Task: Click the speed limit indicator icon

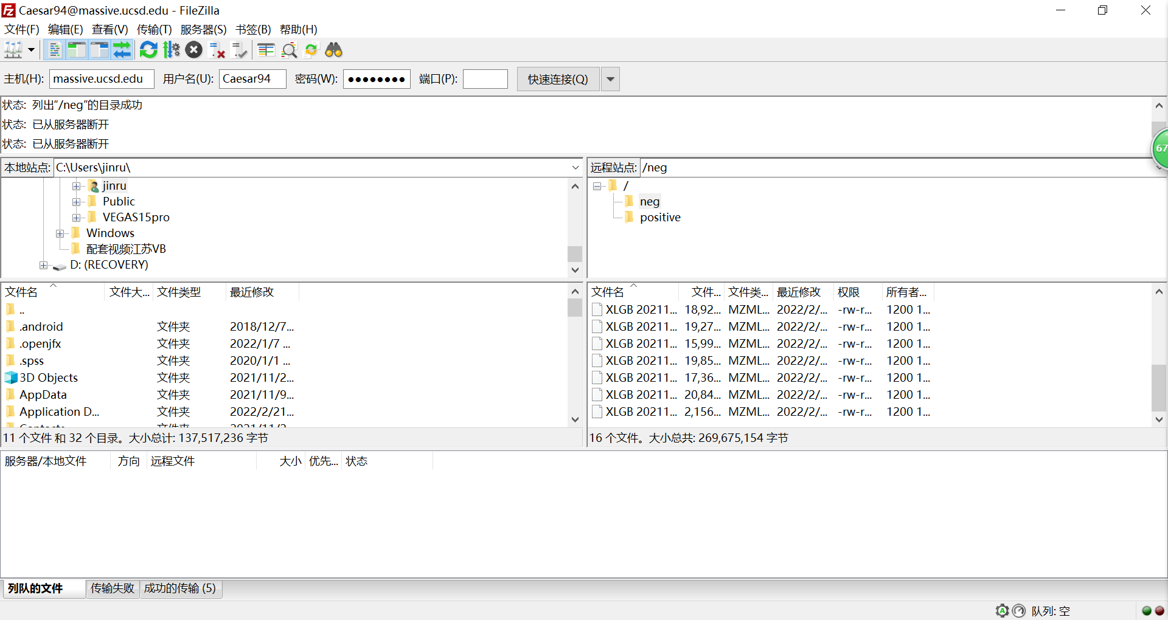Action: 1019,611
